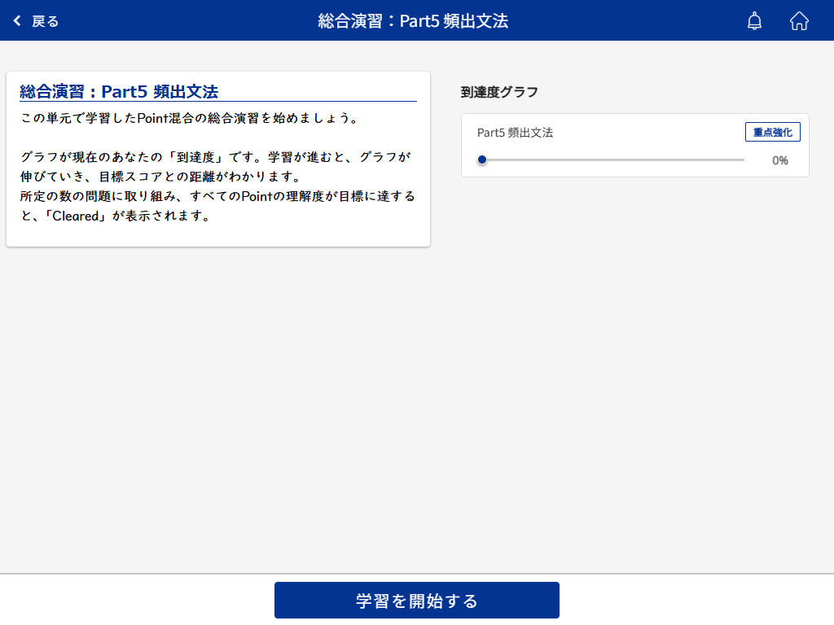Start the lesson with 学習を開始する
The width and height of the screenshot is (834, 625).
click(416, 601)
